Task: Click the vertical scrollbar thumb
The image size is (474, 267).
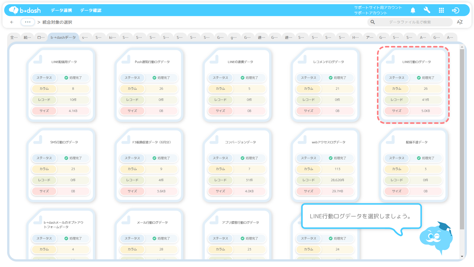Action: 462,139
